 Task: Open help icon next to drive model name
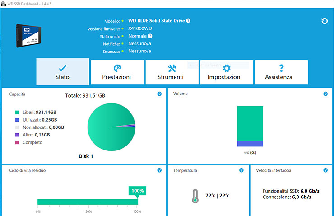[x=188, y=21]
